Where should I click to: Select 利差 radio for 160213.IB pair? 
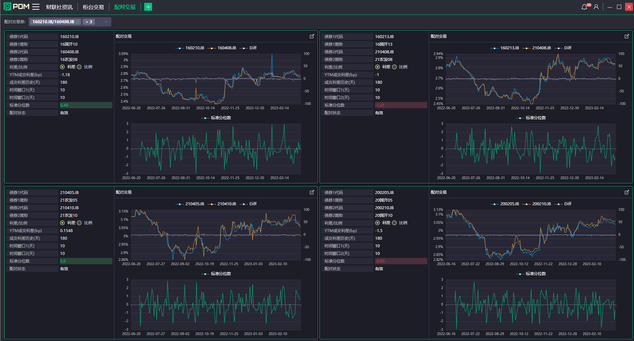[377, 67]
